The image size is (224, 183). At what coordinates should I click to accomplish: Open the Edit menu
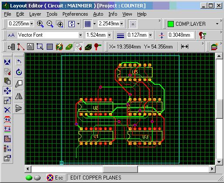coord(20,14)
